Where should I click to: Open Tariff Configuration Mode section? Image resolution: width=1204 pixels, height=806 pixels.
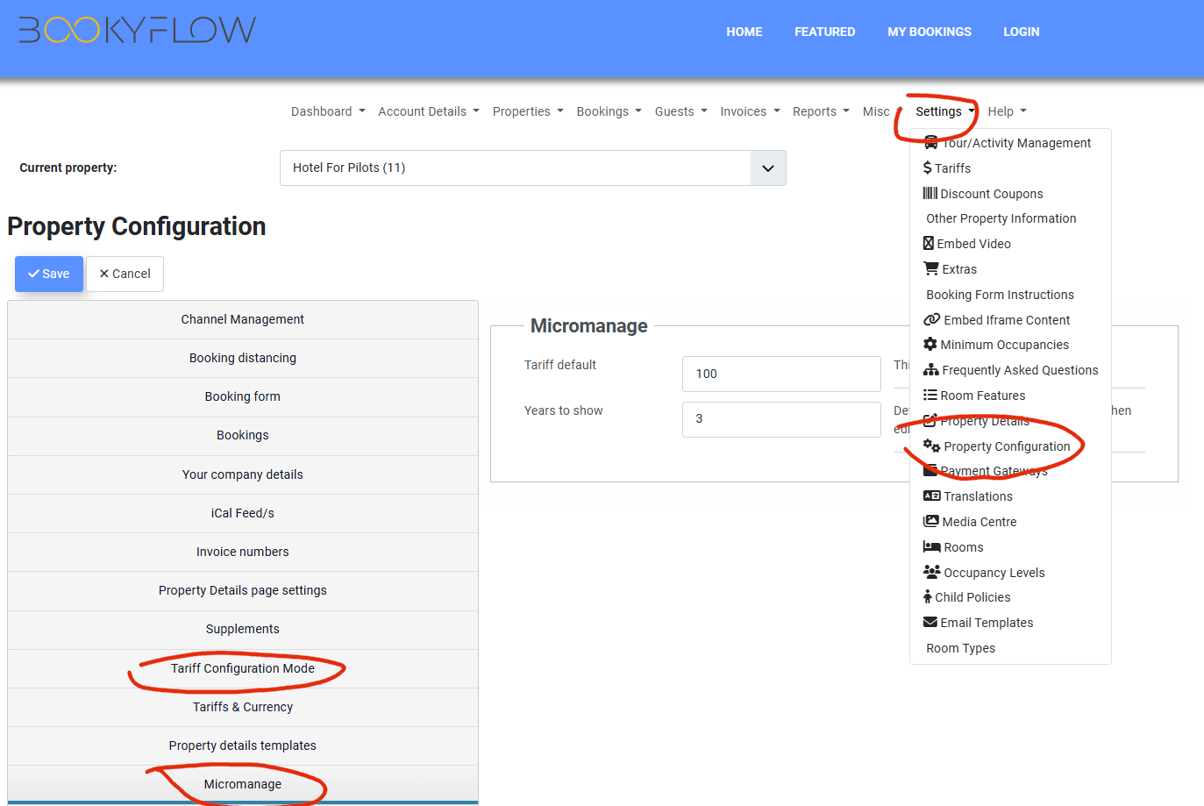tap(243, 668)
